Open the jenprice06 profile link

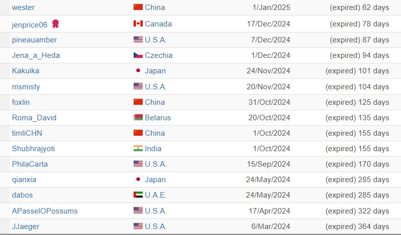point(30,25)
